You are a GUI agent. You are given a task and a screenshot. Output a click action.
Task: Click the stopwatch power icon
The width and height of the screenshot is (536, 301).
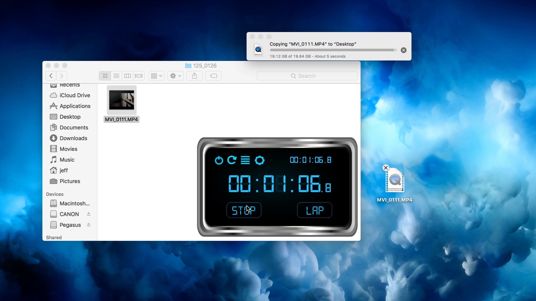[x=219, y=160]
